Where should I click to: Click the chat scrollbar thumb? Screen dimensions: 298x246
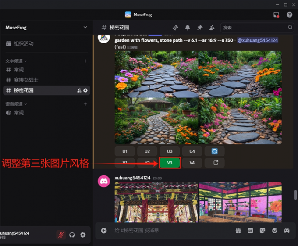click(295, 195)
